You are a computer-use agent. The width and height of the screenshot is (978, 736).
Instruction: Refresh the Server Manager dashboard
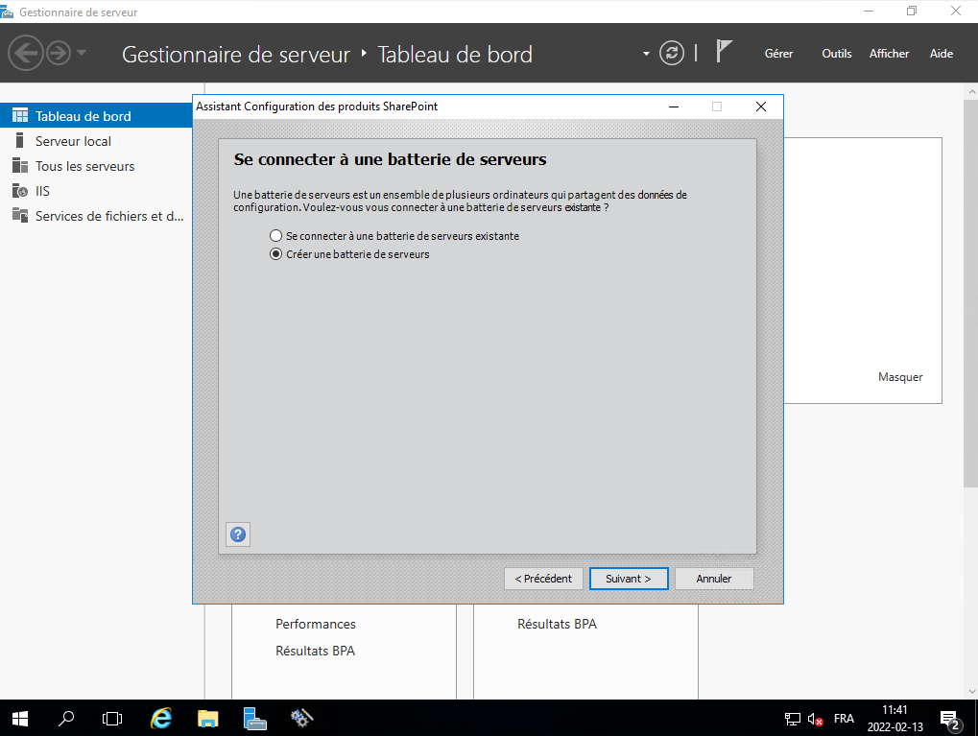pos(672,53)
